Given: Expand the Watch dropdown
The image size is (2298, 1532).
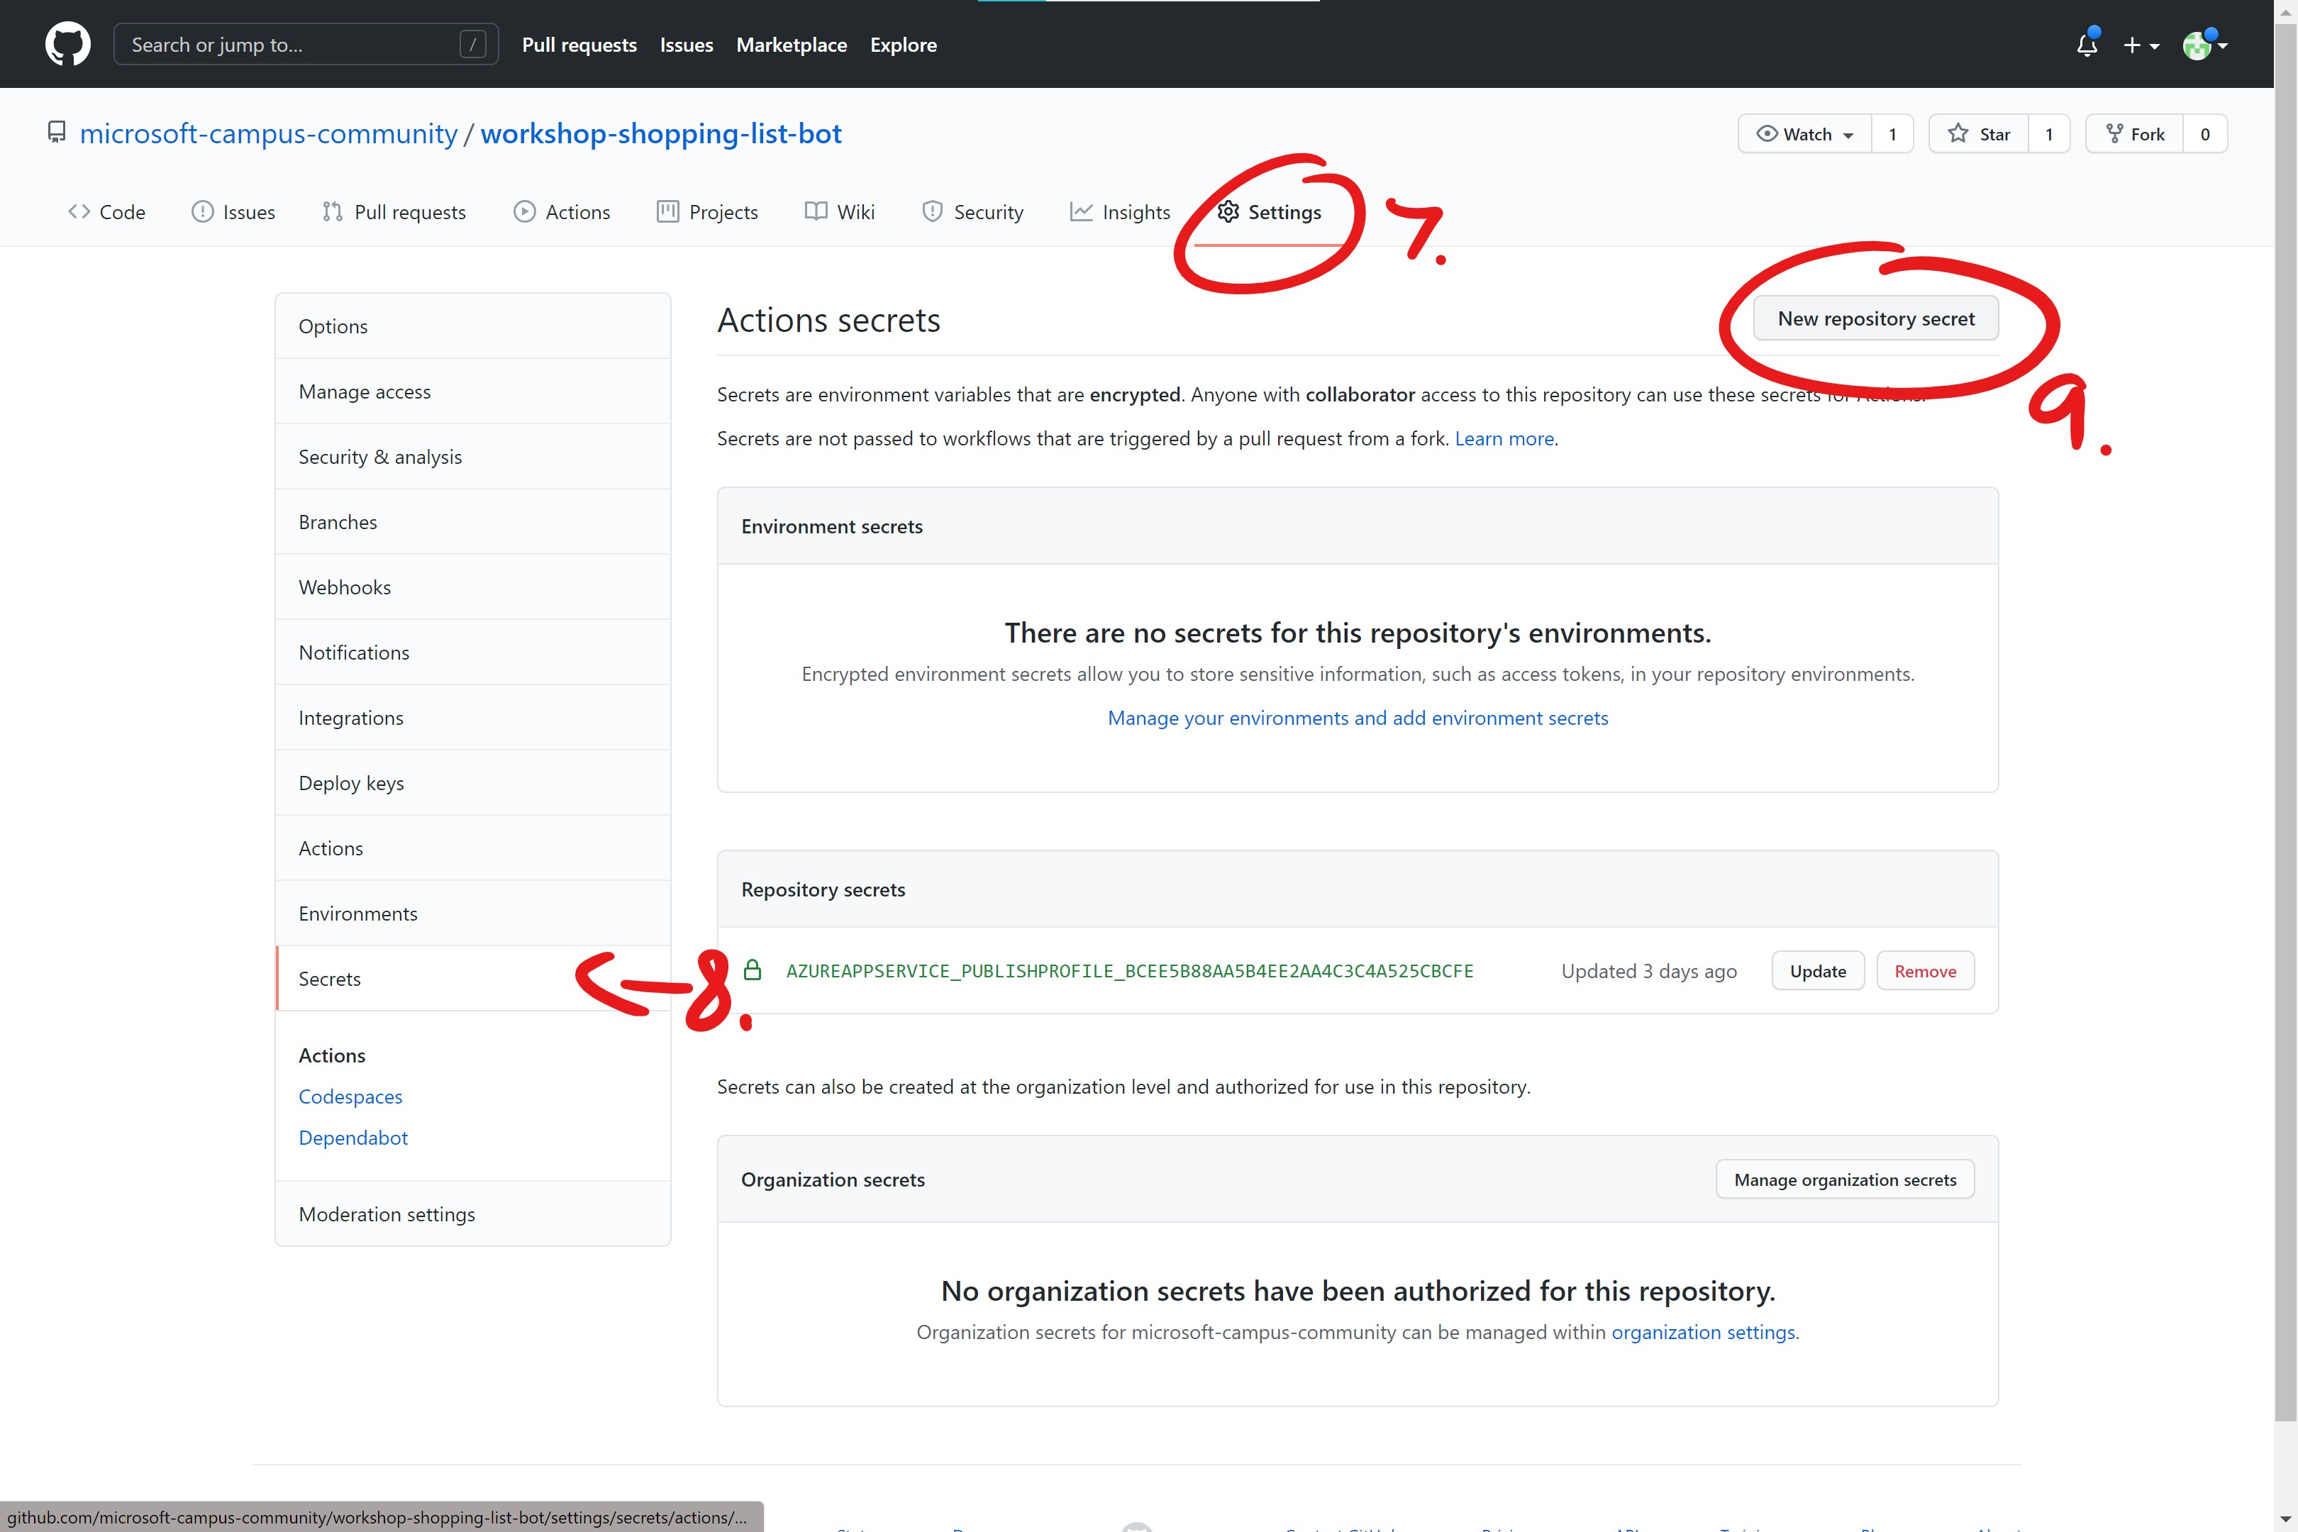Looking at the screenshot, I should (x=1804, y=134).
